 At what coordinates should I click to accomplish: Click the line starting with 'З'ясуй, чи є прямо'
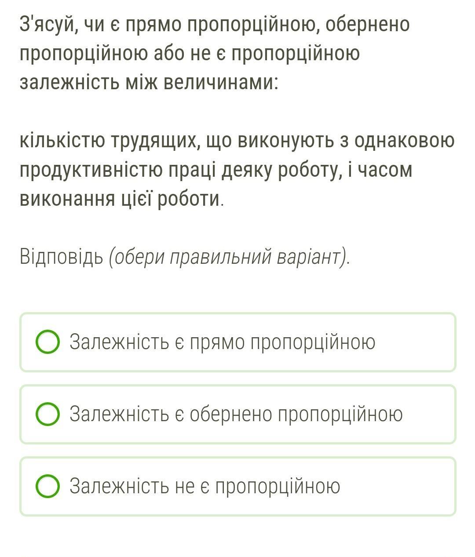215,25
